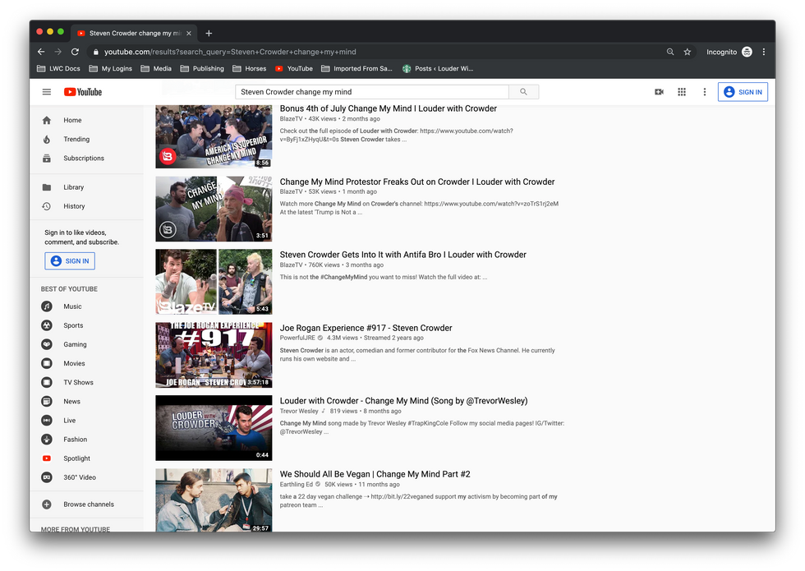Close the Steven Crowder browser tab

pos(189,34)
